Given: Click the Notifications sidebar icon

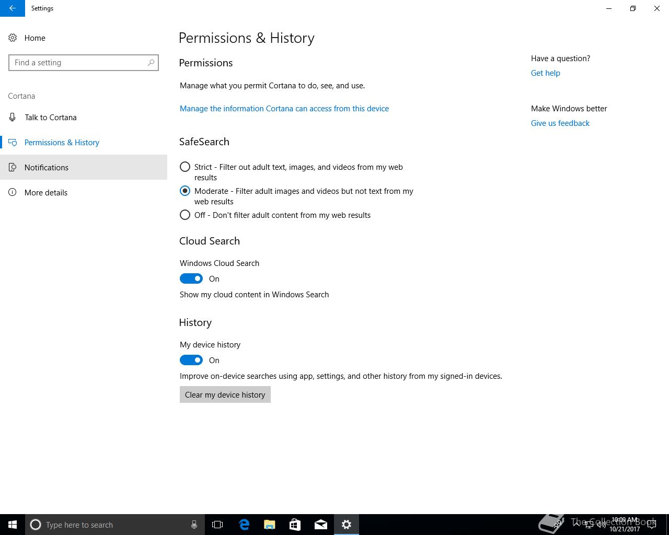Looking at the screenshot, I should (13, 167).
